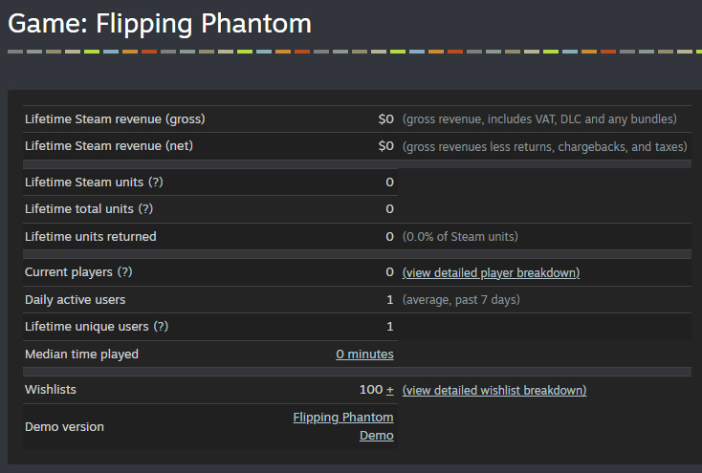Expand the plus sign next to Wishlists count

pyautogui.click(x=389, y=390)
